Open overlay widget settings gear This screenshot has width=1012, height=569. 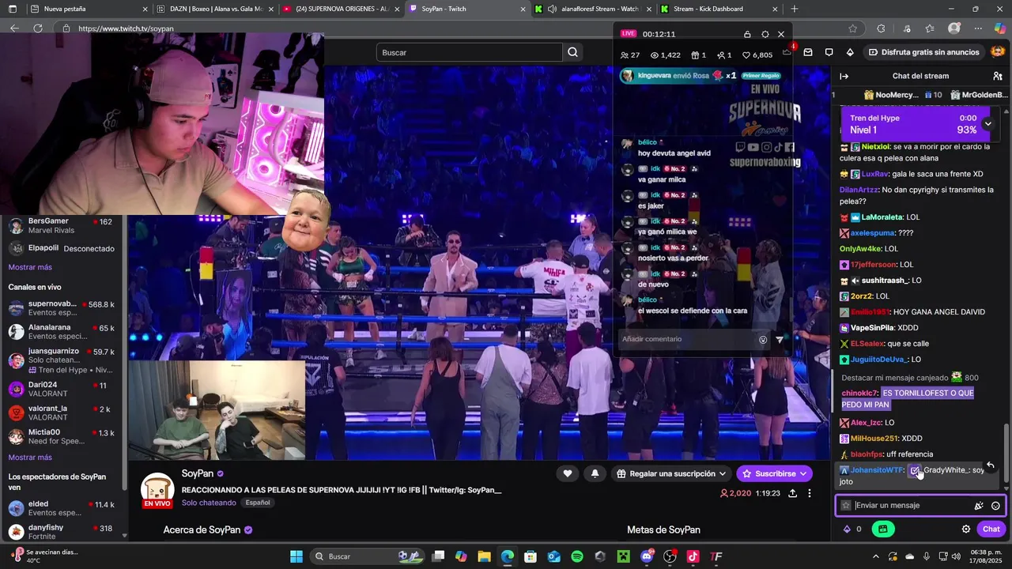point(765,34)
